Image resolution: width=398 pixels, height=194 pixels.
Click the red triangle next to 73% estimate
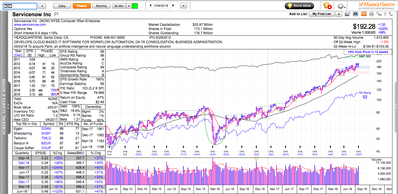tap(57, 90)
